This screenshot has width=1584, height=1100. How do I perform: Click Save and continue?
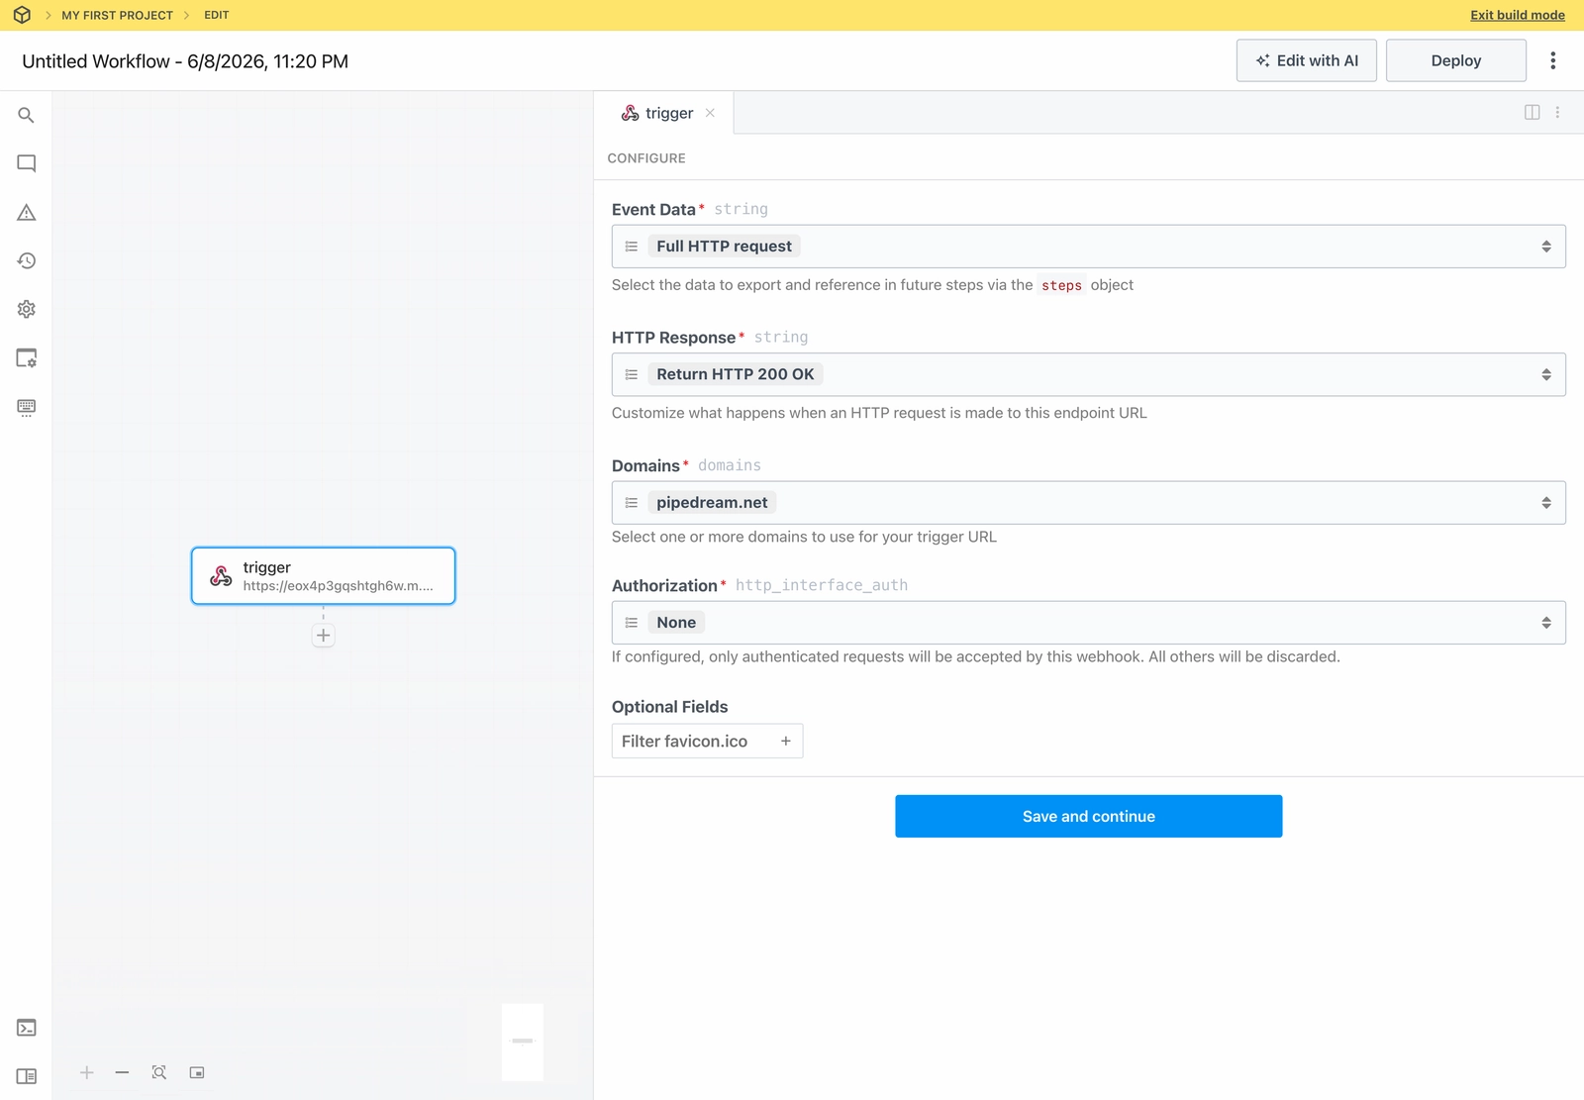(x=1088, y=816)
